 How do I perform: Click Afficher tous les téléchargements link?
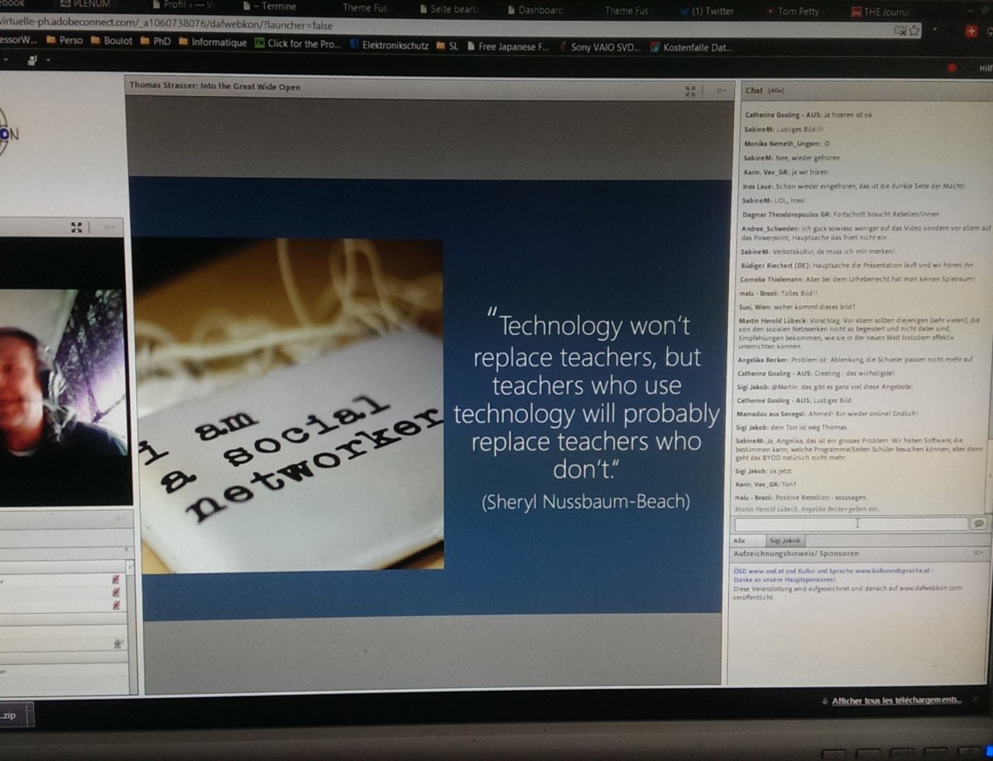click(896, 701)
